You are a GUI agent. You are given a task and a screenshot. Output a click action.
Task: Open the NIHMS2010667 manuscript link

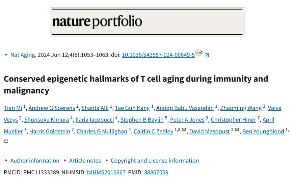pos(106,172)
